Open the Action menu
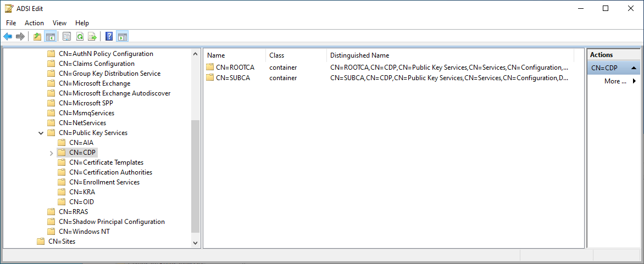 (x=34, y=23)
